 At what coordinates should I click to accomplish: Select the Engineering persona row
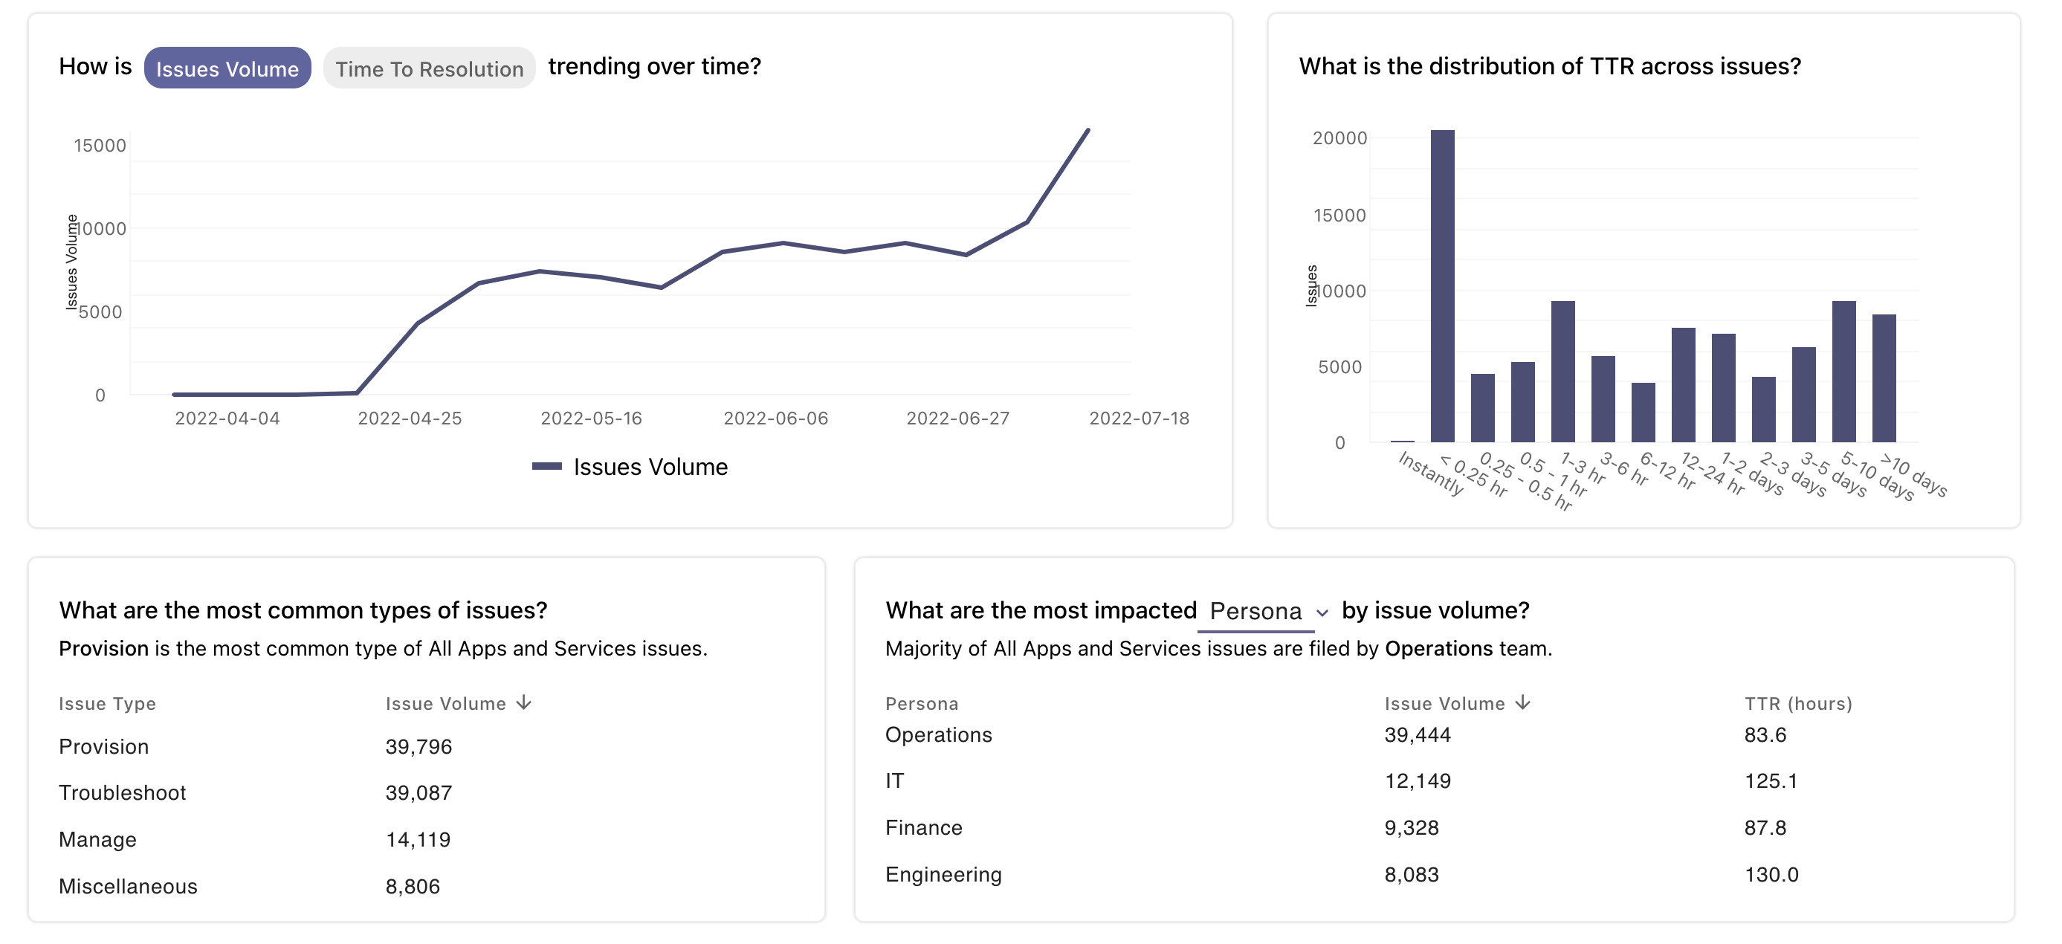943,875
